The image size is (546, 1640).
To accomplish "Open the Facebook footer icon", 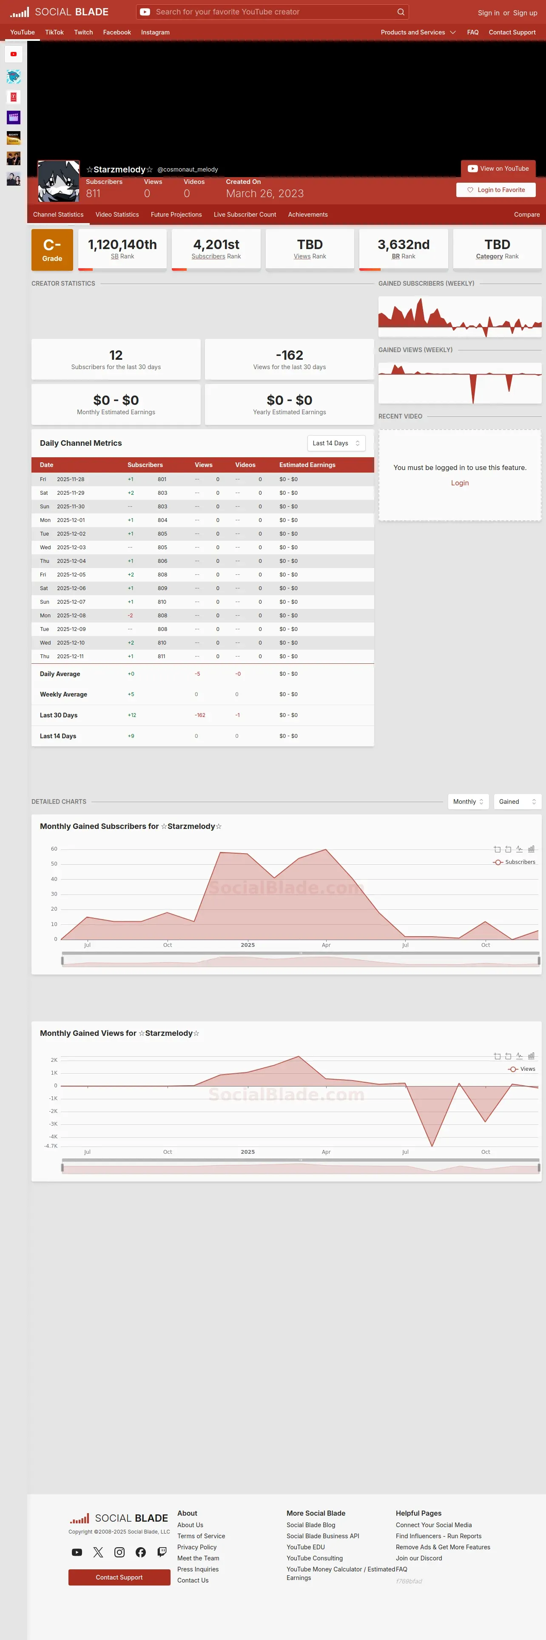I will point(140,1552).
